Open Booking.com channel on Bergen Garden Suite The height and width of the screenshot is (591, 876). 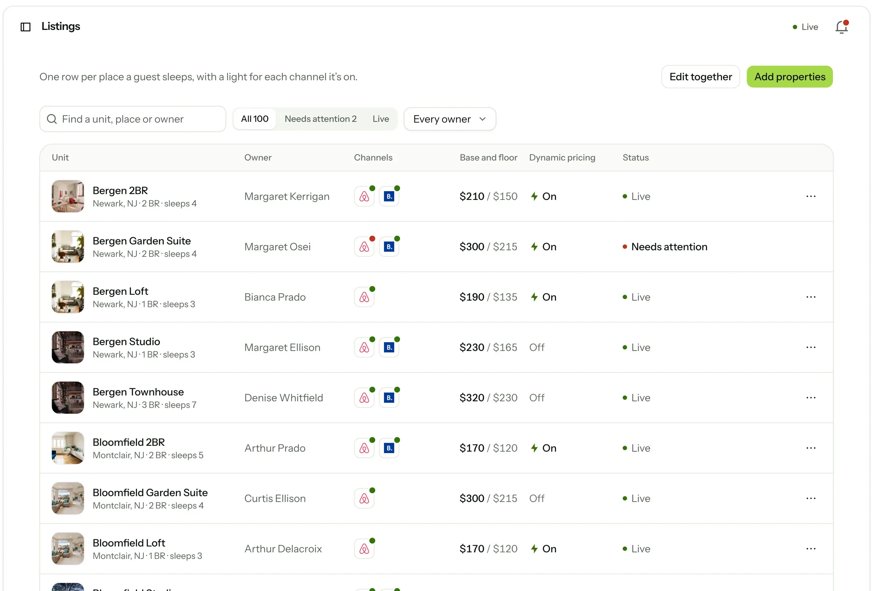[x=389, y=247]
